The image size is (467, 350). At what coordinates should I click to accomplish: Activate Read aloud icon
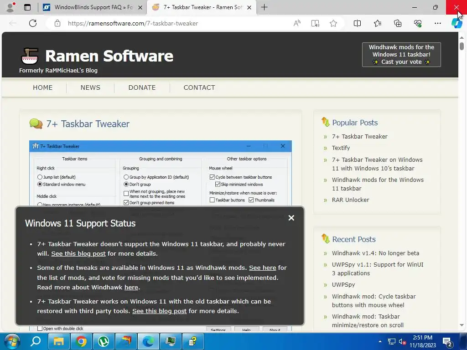tap(297, 23)
